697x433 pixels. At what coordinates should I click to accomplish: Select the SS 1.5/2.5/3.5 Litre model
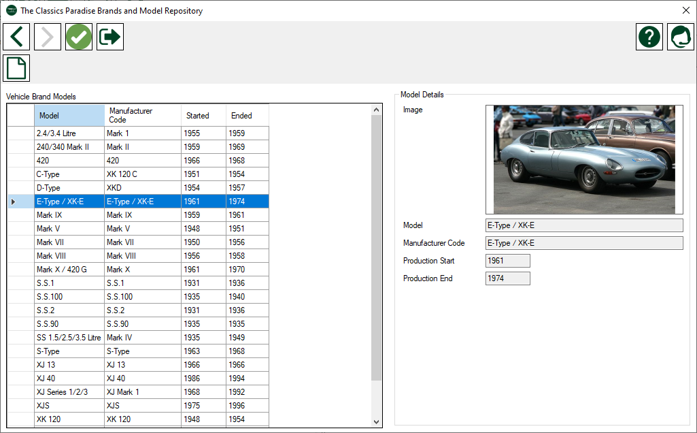[x=69, y=338]
